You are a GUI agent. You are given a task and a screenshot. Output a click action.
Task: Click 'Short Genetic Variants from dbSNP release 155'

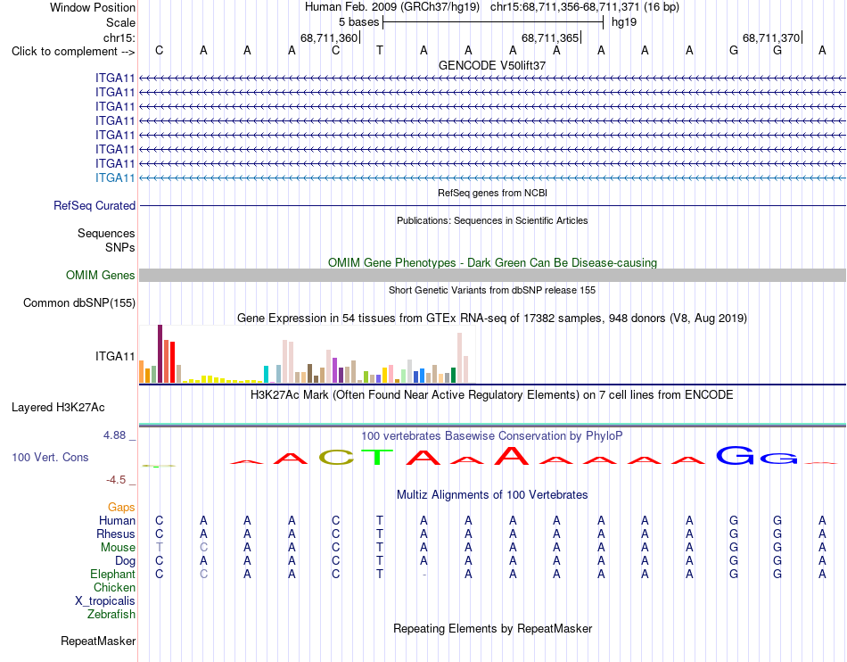492,290
